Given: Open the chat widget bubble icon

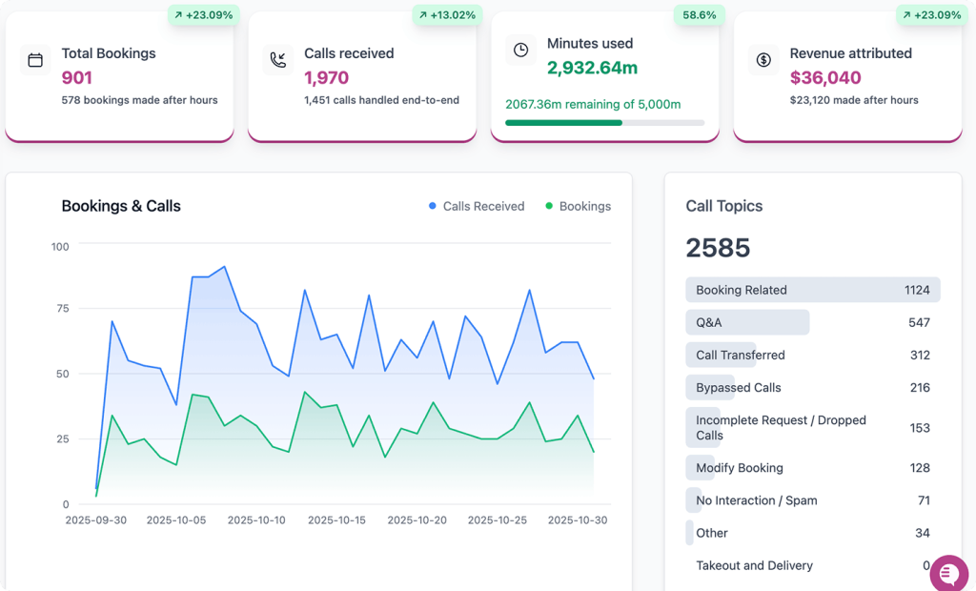Looking at the screenshot, I should (x=947, y=573).
